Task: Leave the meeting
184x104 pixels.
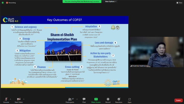Action: [178, 100]
